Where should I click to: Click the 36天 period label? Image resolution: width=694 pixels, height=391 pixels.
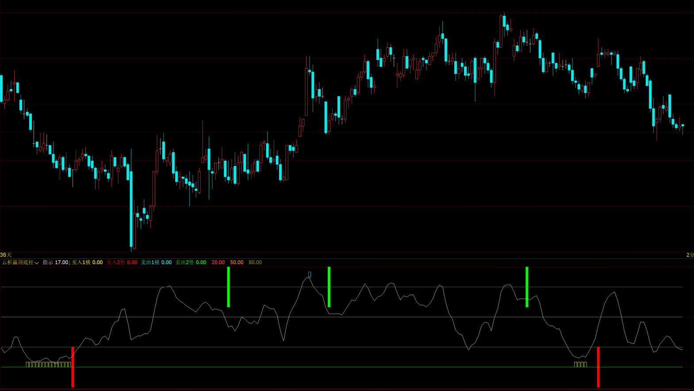click(x=6, y=255)
